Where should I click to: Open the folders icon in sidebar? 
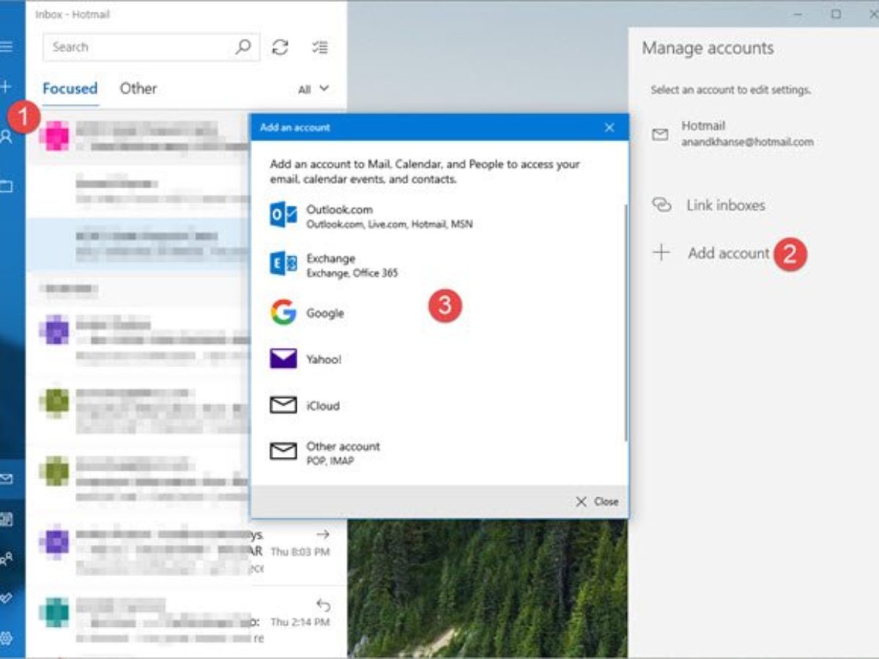pyautogui.click(x=6, y=186)
